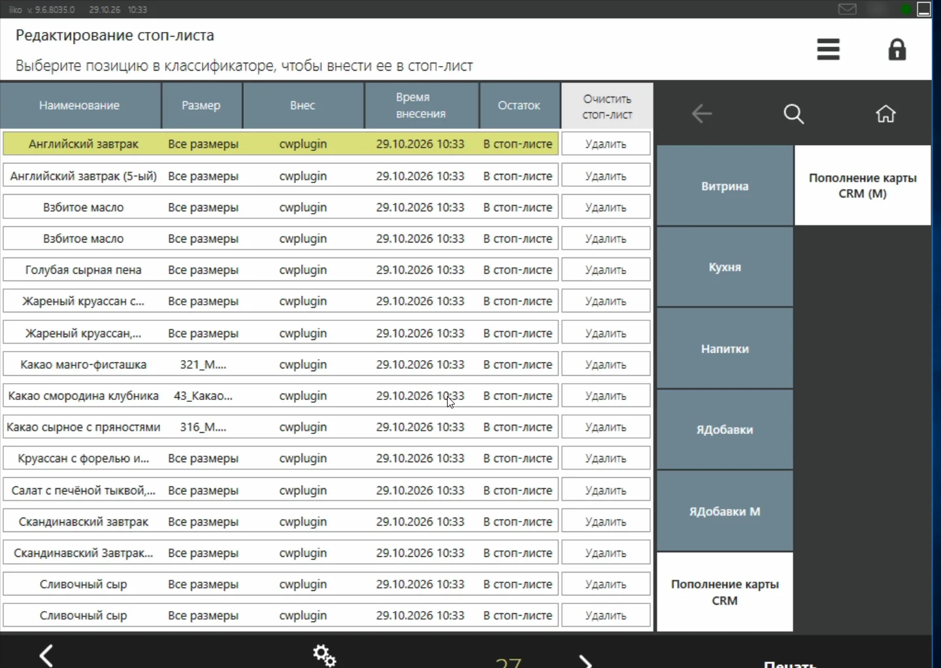The height and width of the screenshot is (668, 941).
Task: Lock the terminal with padlock icon
Action: coord(897,50)
